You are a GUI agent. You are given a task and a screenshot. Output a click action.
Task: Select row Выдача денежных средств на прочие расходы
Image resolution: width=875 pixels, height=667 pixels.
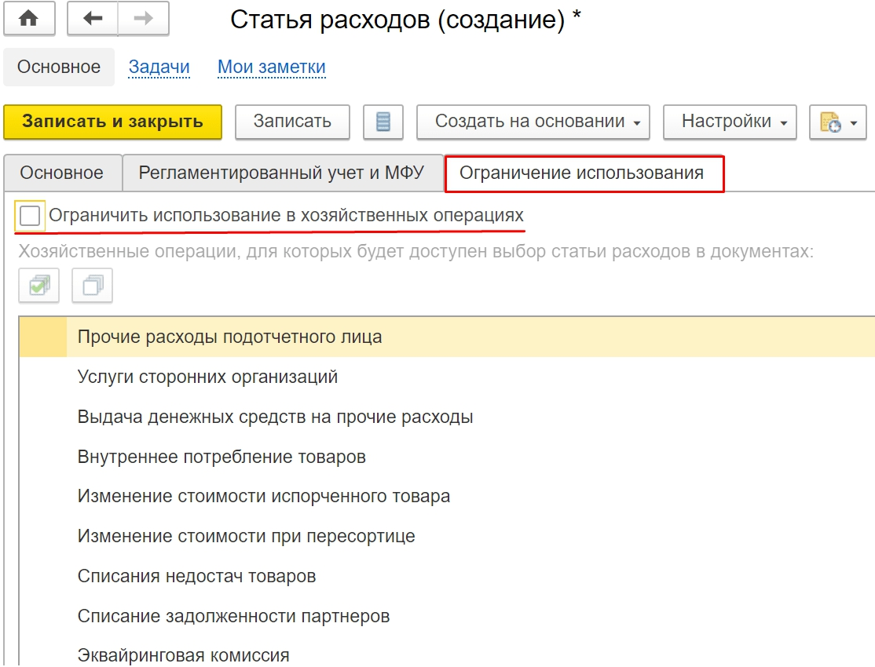tap(446, 417)
